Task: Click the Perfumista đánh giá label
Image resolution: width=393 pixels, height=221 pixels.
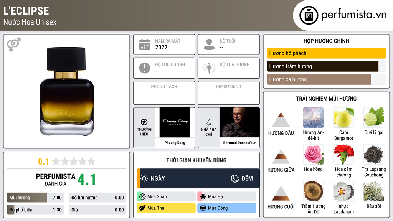Action: [55, 180]
